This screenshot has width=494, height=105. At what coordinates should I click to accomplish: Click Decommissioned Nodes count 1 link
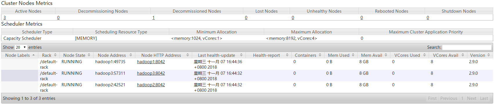pos(154,18)
